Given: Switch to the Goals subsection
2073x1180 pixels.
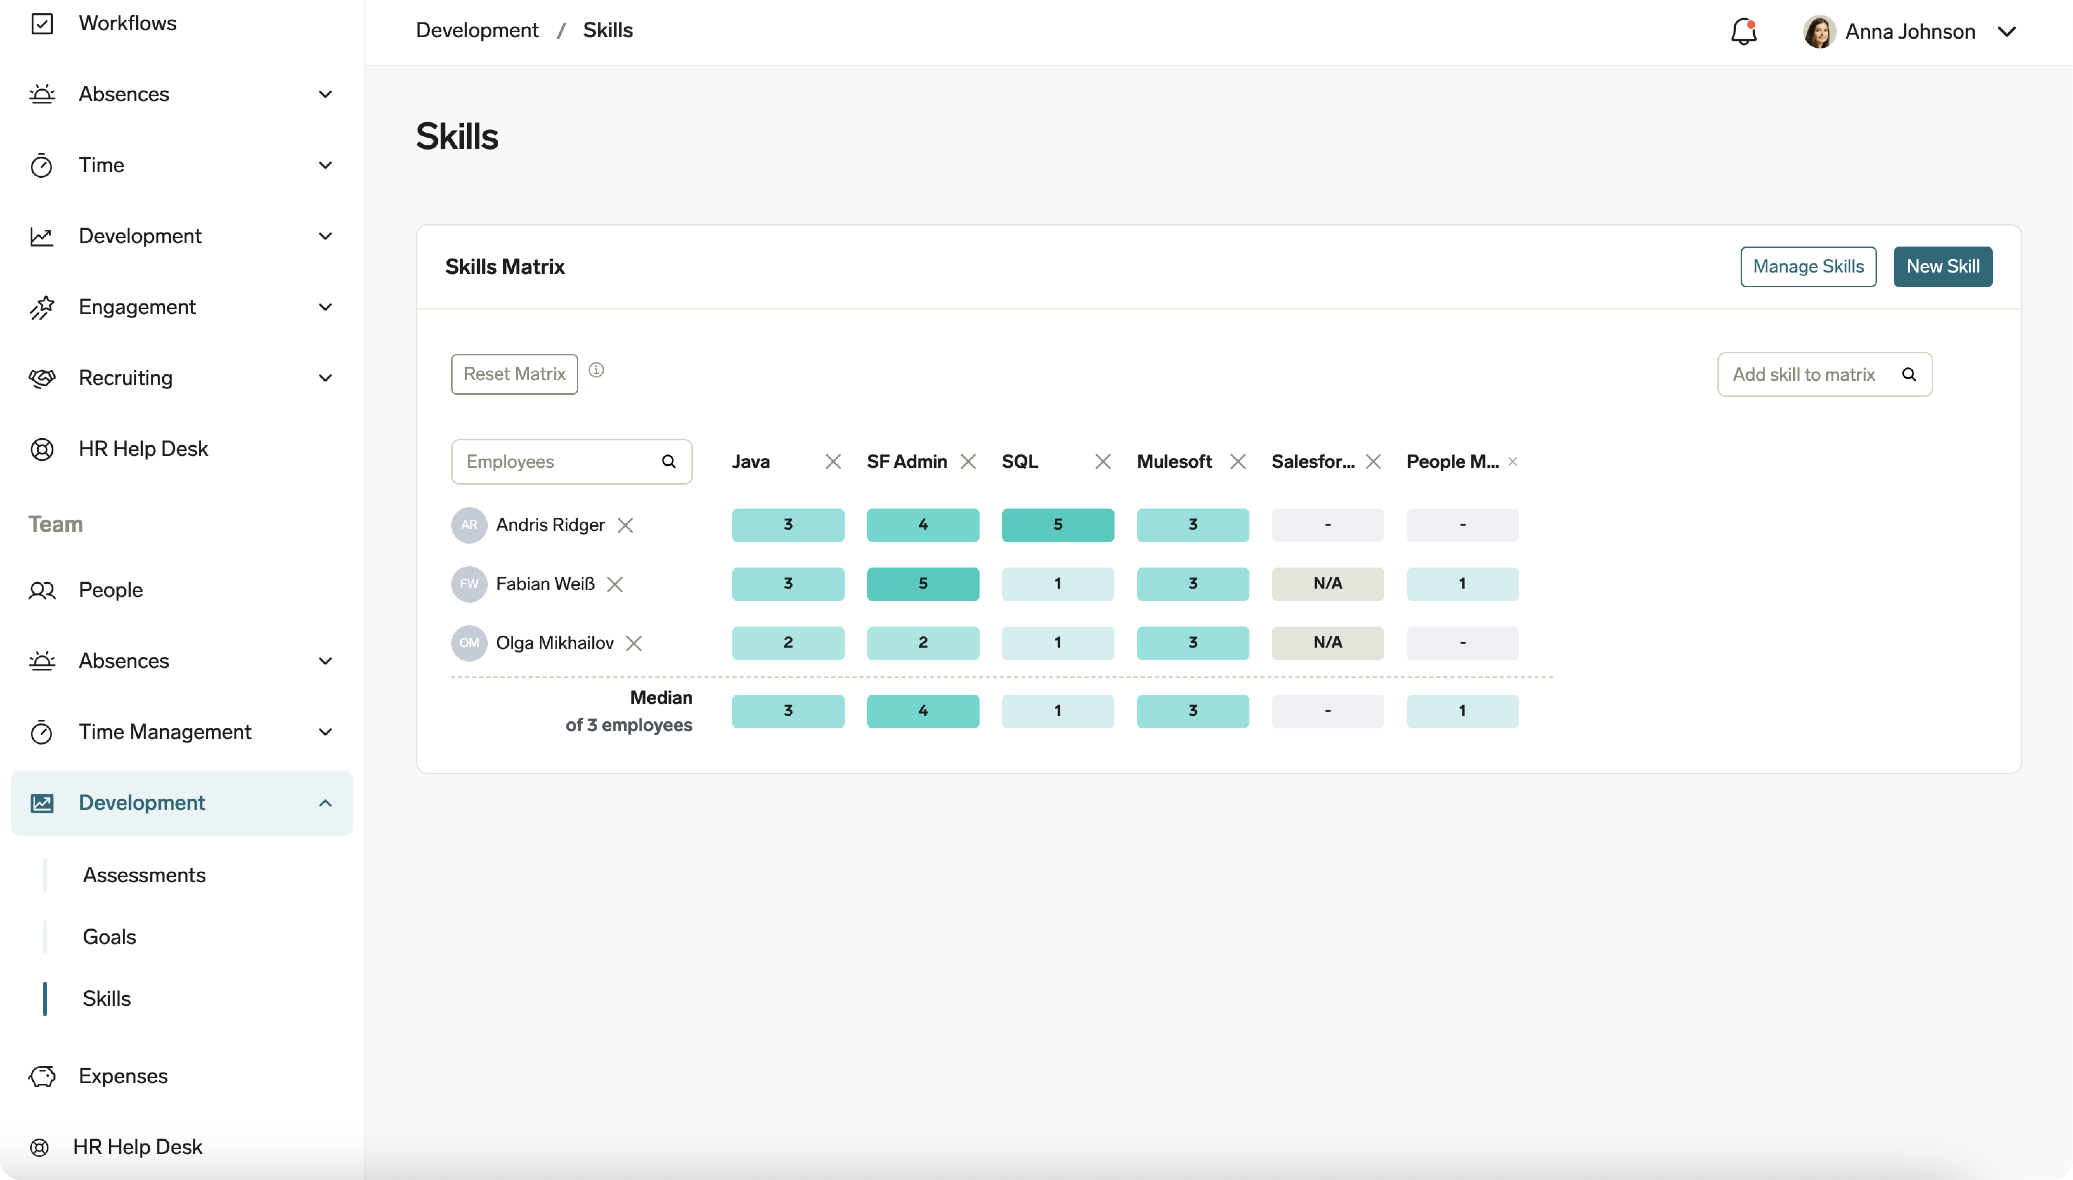Looking at the screenshot, I should click(109, 937).
